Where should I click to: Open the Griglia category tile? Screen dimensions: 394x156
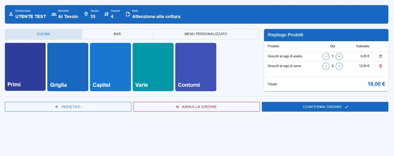click(x=68, y=67)
